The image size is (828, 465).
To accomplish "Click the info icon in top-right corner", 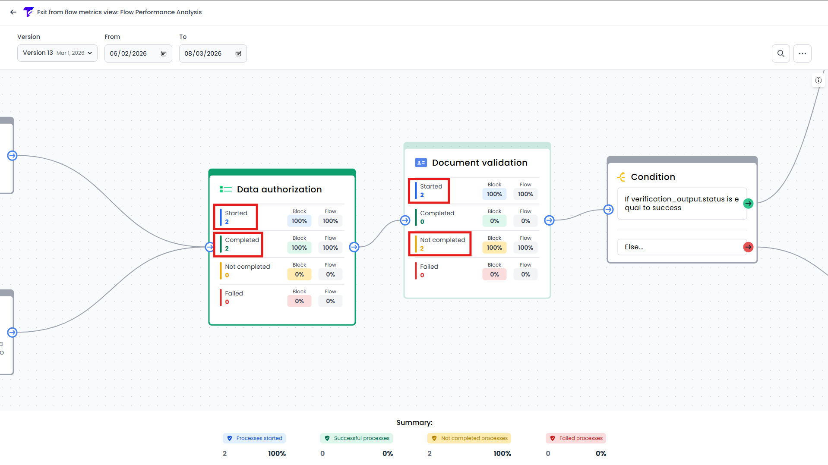I will coord(818,80).
